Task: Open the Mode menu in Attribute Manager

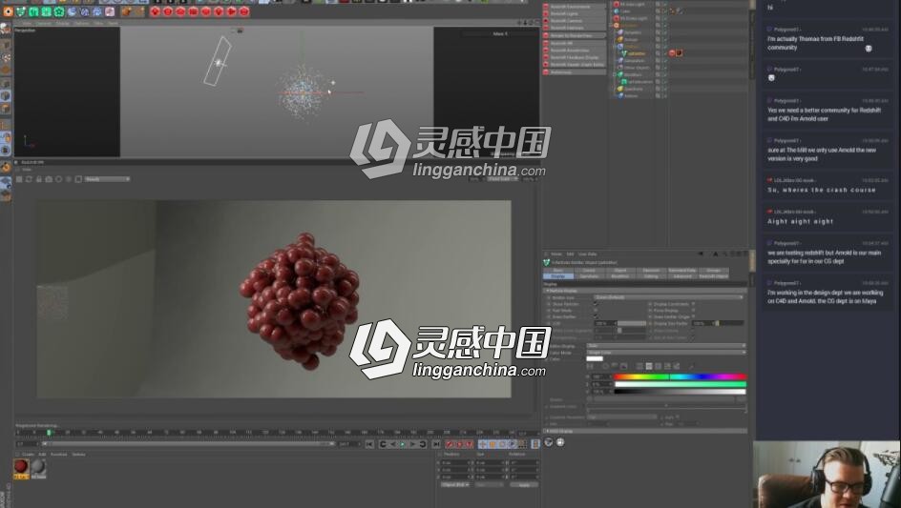Action: pyautogui.click(x=556, y=254)
